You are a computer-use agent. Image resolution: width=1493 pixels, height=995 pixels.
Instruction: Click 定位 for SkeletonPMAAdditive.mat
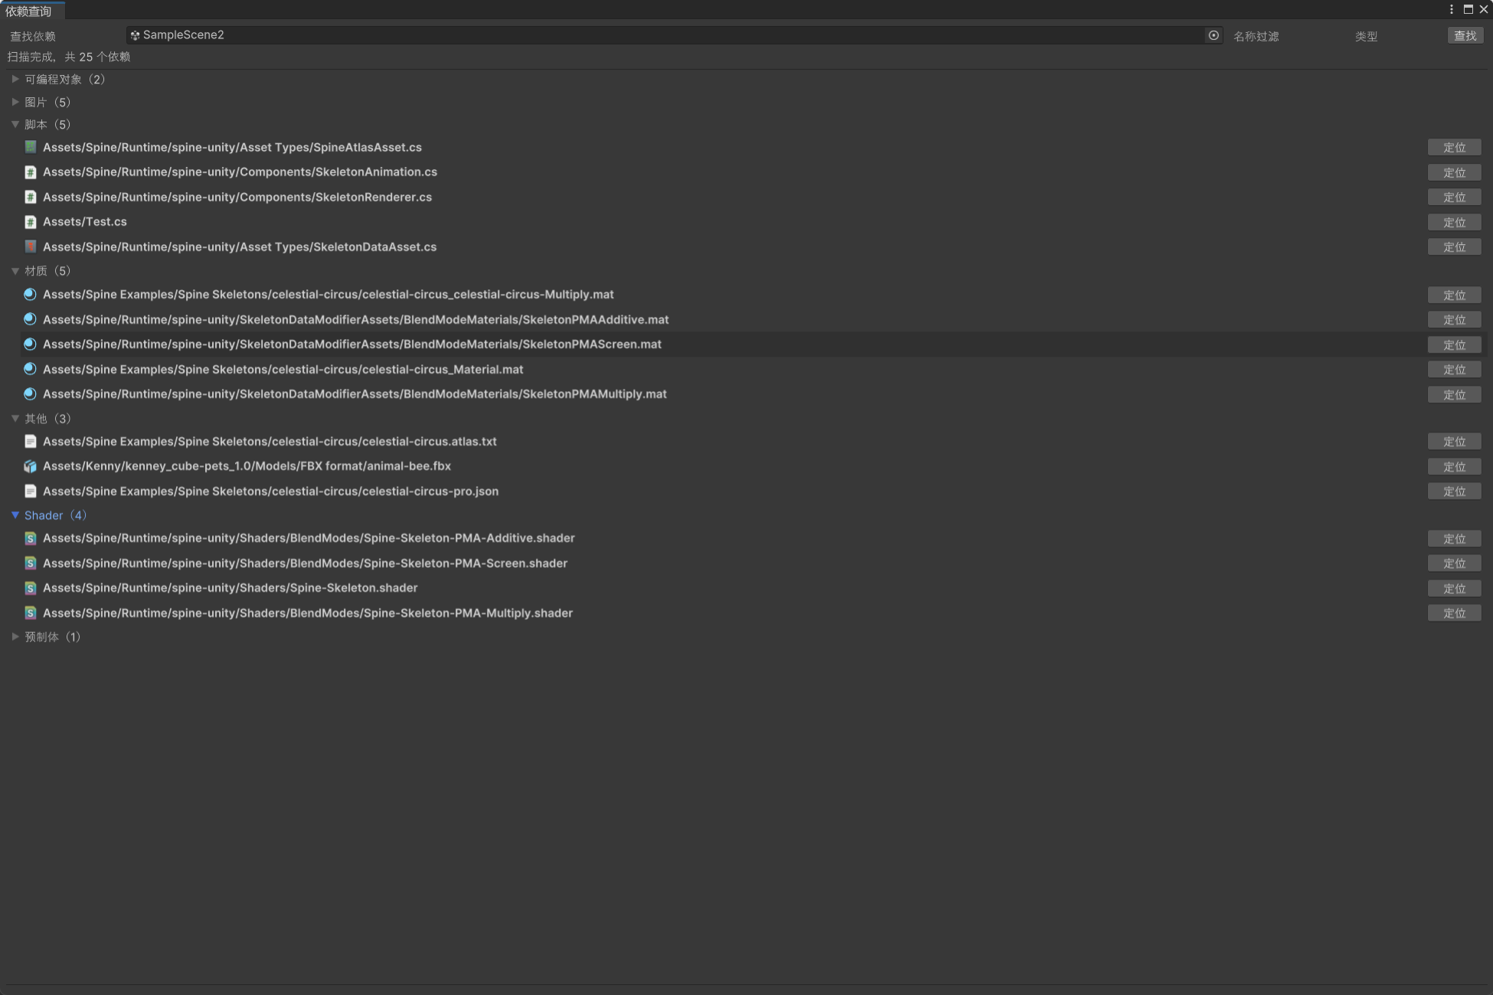(x=1454, y=320)
